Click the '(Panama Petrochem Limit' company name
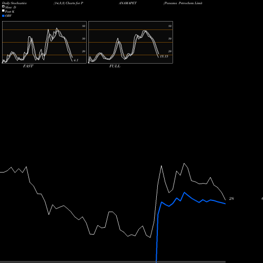 click(183, 3)
